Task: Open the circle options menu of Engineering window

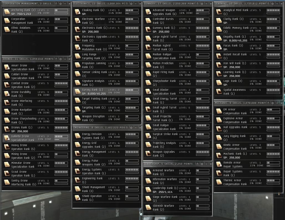Action: click(x=131, y=128)
